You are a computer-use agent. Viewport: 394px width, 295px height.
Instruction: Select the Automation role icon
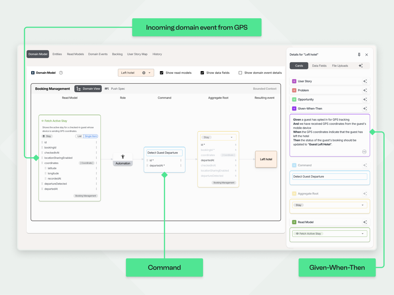tap(123, 157)
